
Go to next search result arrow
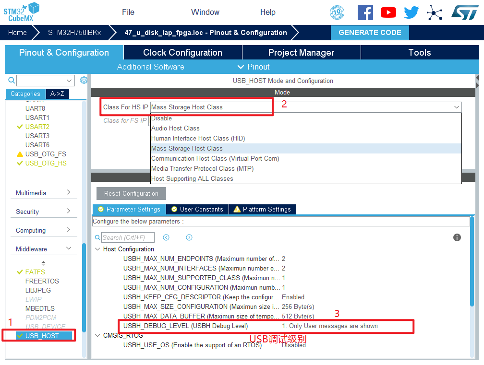point(189,237)
